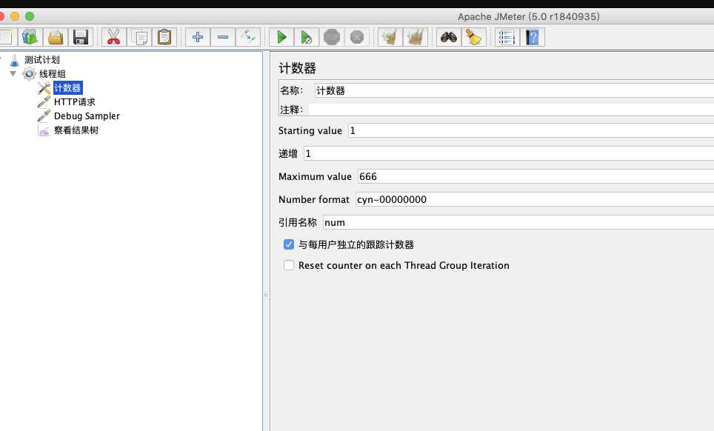Screen dimensions: 714x431
Task: Open the 察看结果树 listener
Action: [76, 130]
